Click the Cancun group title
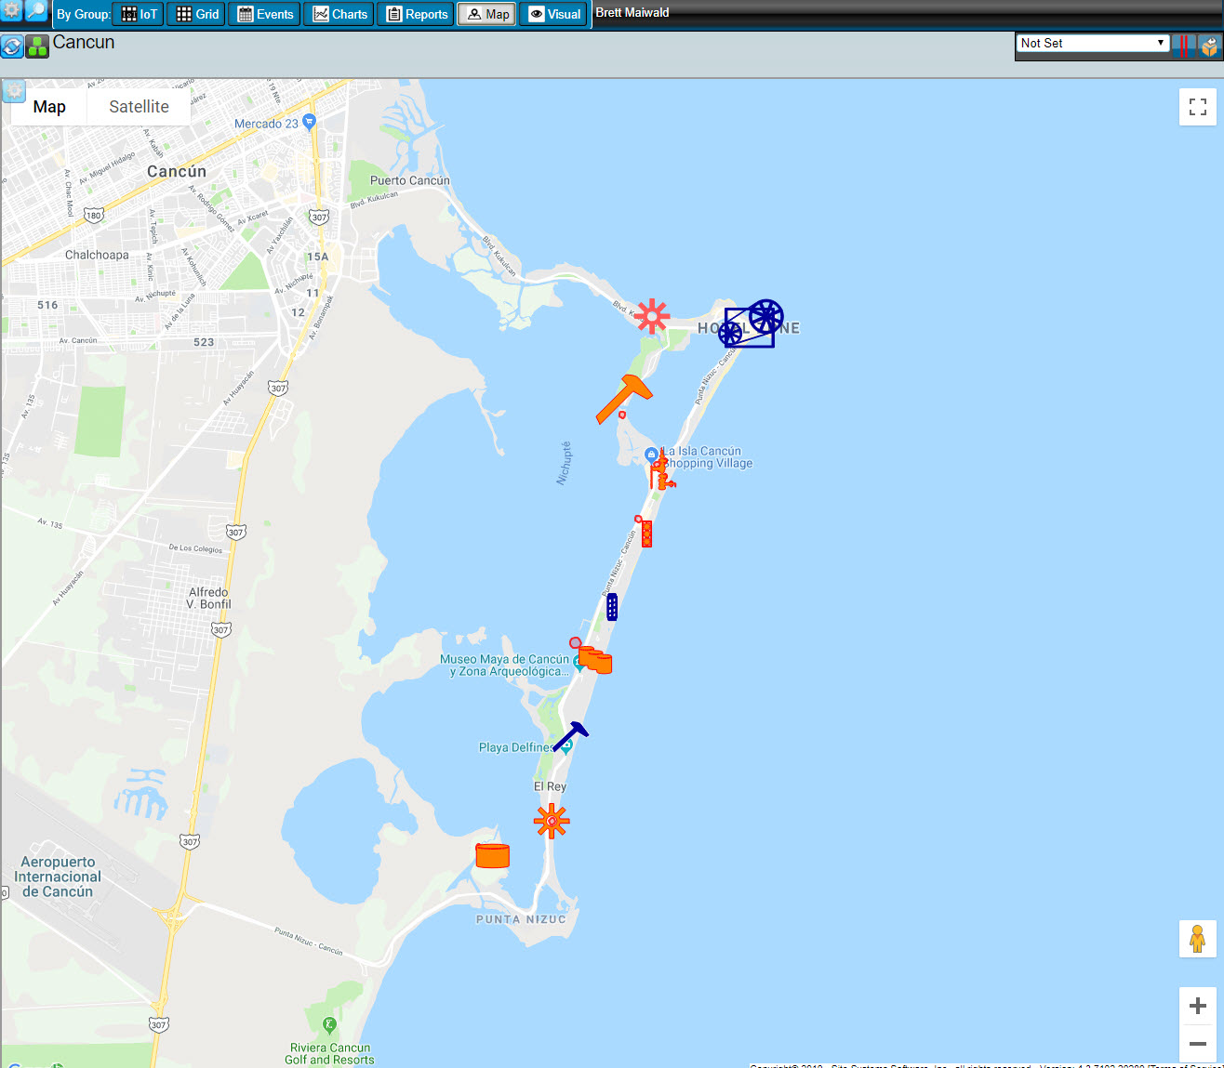The height and width of the screenshot is (1068, 1224). click(84, 43)
